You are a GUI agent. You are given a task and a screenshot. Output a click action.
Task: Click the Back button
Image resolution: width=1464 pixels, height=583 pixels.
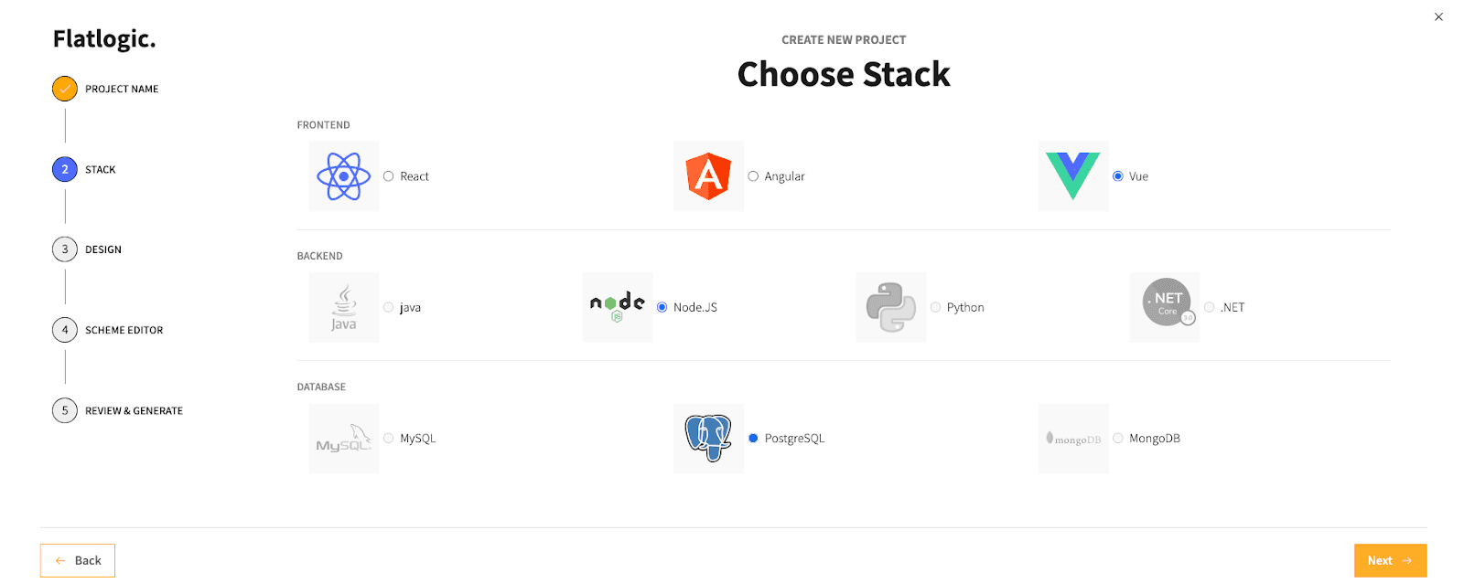coord(78,561)
